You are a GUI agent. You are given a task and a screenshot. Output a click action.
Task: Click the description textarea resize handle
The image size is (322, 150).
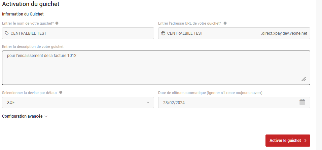[x=303, y=79]
